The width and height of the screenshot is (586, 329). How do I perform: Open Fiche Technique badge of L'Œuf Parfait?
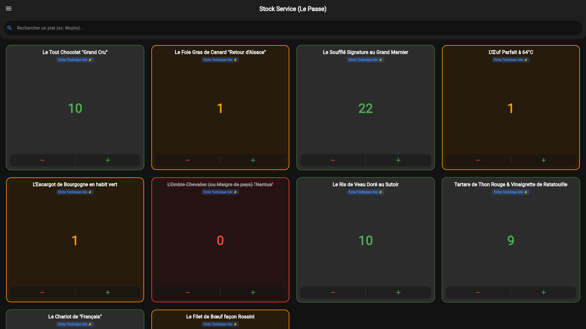point(511,60)
